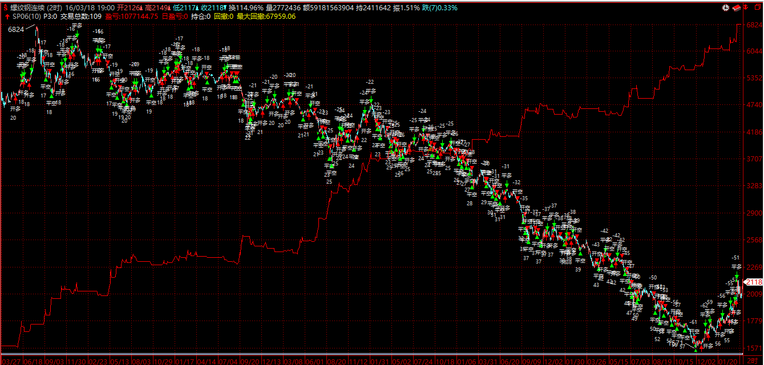Click the open price value 开2126
The height and width of the screenshot is (365, 764).
click(x=127, y=8)
